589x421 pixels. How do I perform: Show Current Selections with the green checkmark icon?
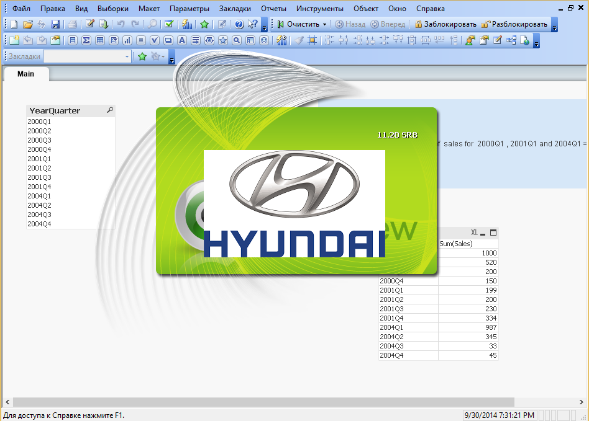pyautogui.click(x=170, y=24)
